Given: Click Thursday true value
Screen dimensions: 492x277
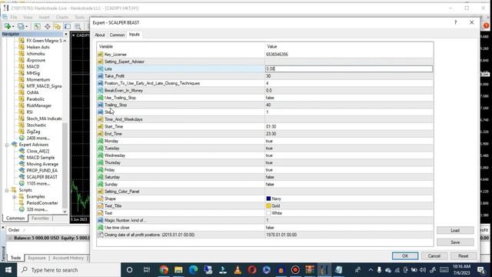Looking at the screenshot, I should tap(348, 162).
